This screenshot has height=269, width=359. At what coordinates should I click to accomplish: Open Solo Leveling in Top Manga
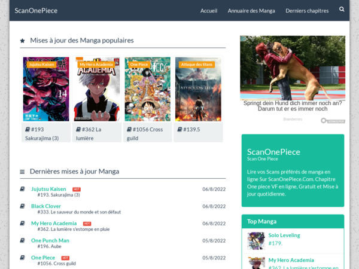(x=284, y=235)
